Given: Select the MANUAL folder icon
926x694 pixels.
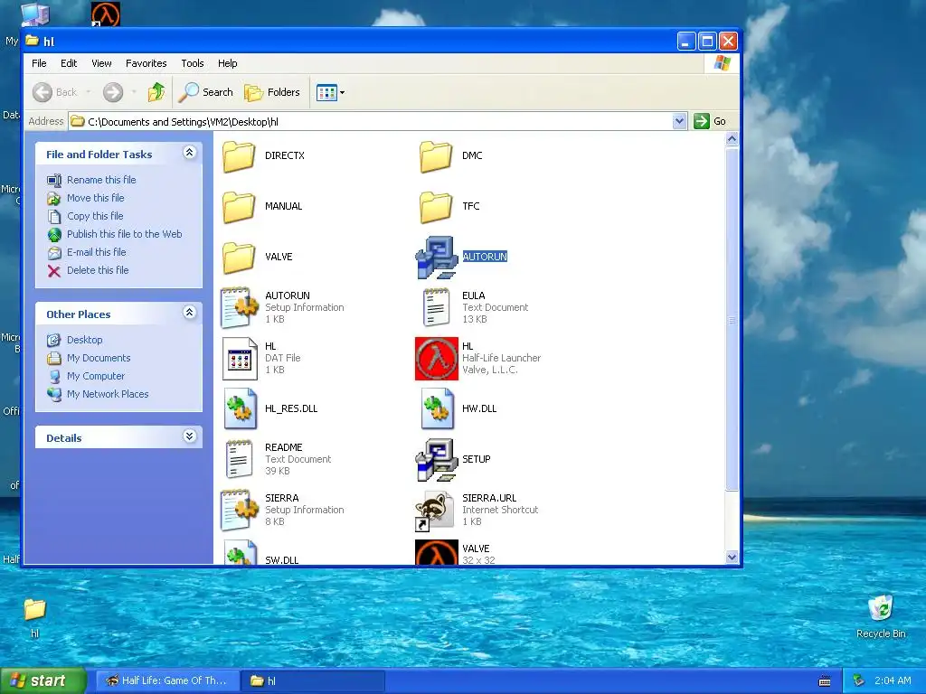Looking at the screenshot, I should coord(239,207).
